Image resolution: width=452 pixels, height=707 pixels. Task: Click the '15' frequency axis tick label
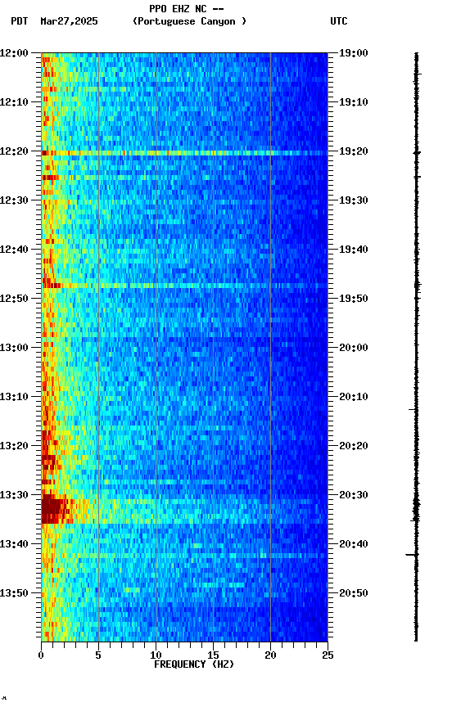point(213,655)
